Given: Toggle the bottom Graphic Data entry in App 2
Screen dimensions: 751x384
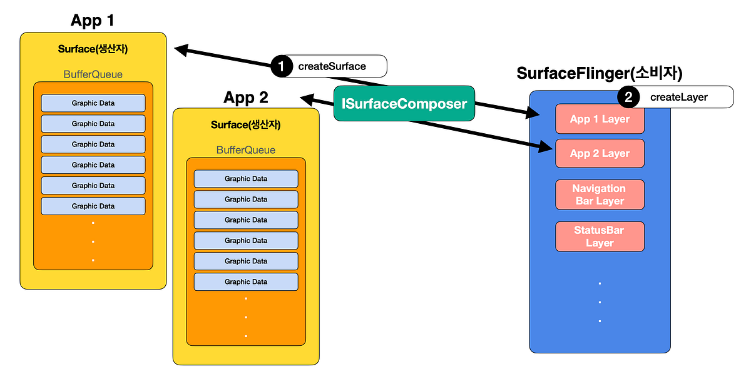Looking at the screenshot, I should 245,281.
